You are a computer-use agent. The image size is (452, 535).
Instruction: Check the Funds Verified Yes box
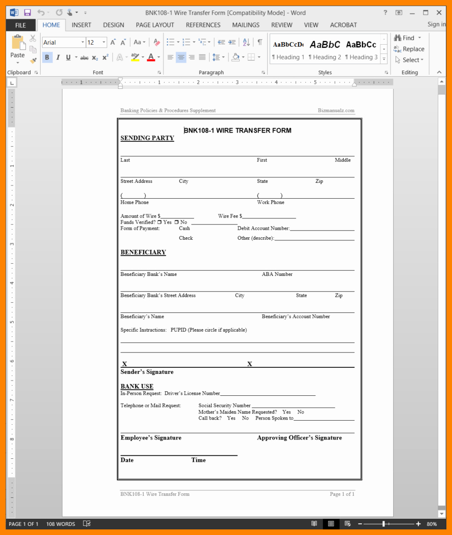tap(159, 222)
